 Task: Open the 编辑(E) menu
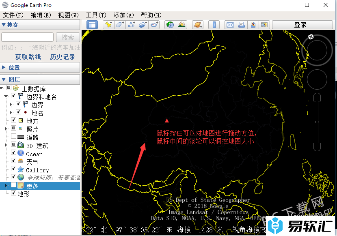[41, 15]
